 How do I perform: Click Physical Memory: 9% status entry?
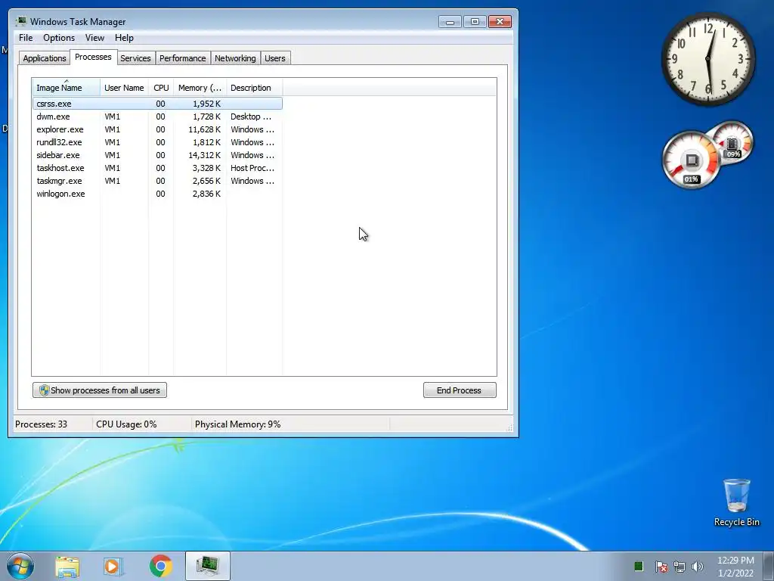click(x=237, y=424)
